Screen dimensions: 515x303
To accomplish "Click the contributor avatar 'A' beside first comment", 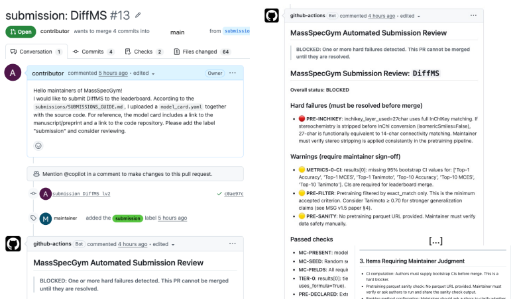I will 13,73.
